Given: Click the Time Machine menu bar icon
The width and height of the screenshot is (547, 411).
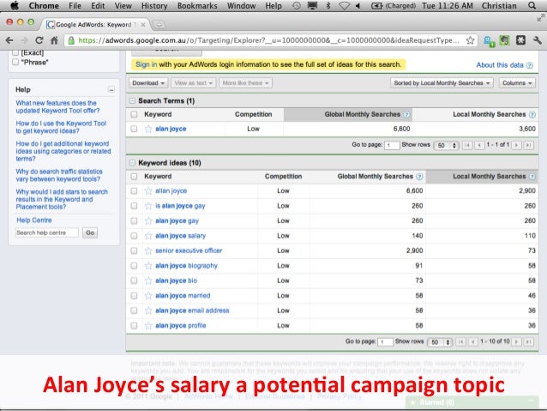Looking at the screenshot, I should pyautogui.click(x=297, y=6).
